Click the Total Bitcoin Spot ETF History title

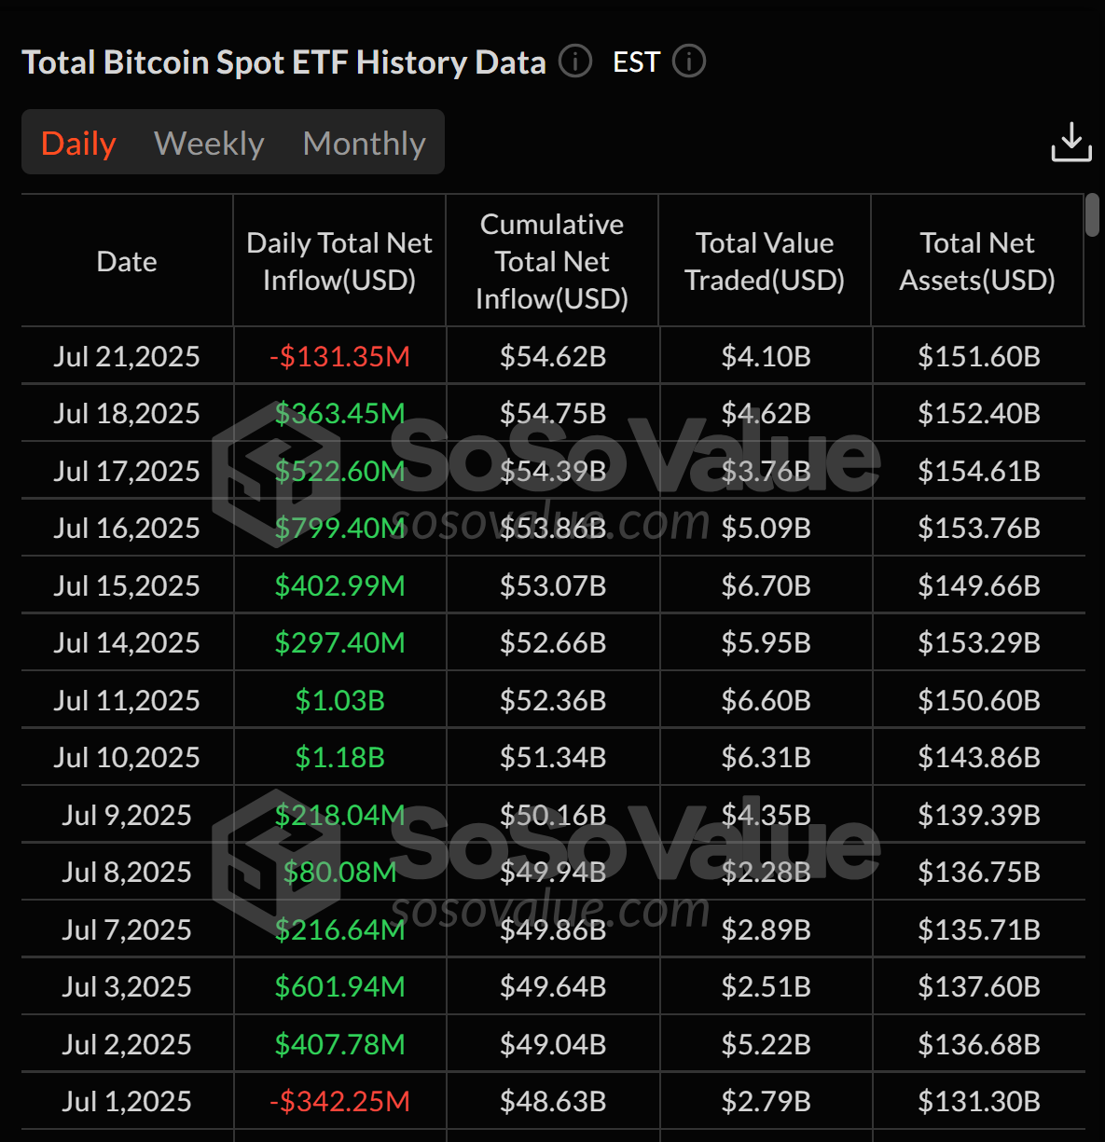(283, 62)
